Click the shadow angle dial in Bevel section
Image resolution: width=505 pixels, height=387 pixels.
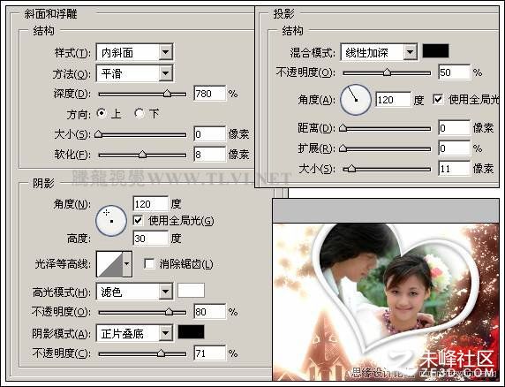click(111, 221)
